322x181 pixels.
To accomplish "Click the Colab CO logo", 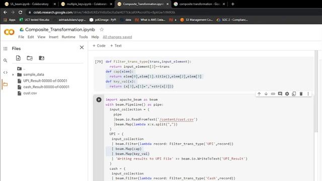I will point(9,32).
